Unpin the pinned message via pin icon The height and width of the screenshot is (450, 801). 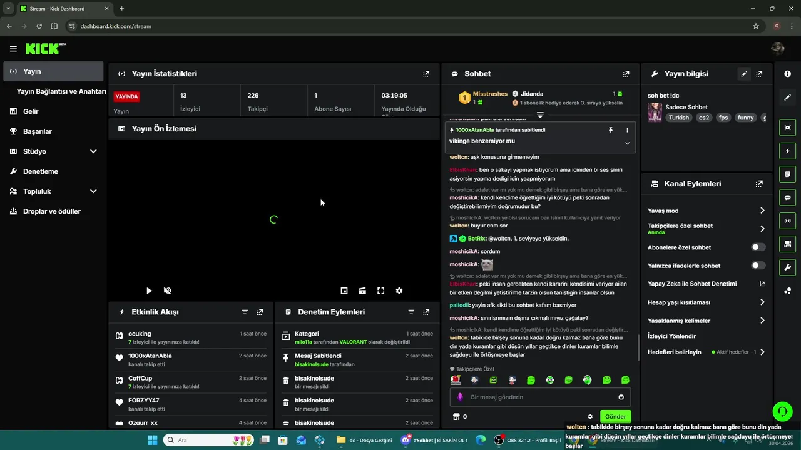(611, 130)
